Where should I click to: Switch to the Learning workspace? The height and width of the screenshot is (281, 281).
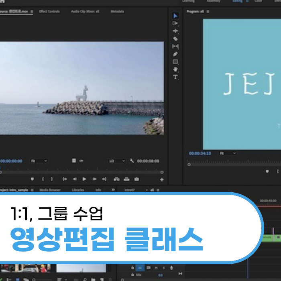pyautogui.click(x=189, y=1)
